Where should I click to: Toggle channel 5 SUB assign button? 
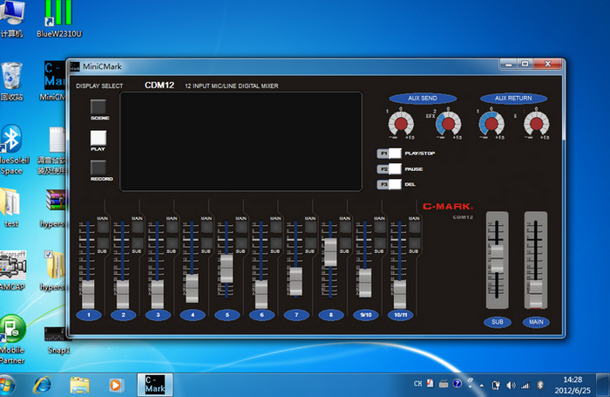pos(241,244)
